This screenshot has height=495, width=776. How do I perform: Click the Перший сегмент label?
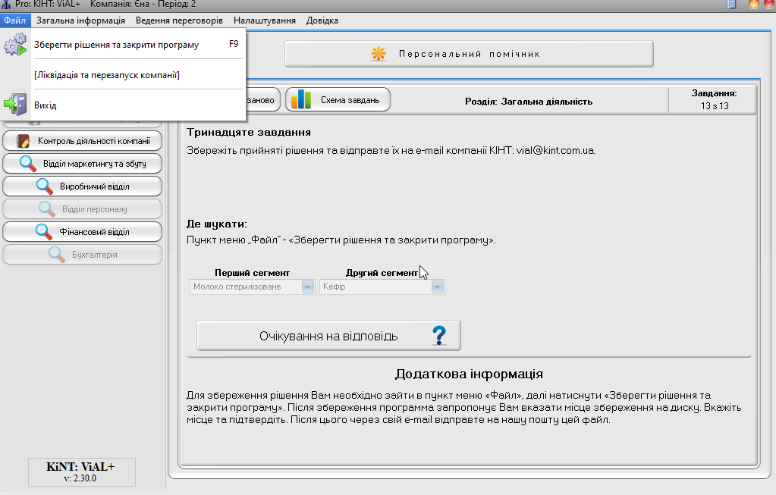point(252,273)
